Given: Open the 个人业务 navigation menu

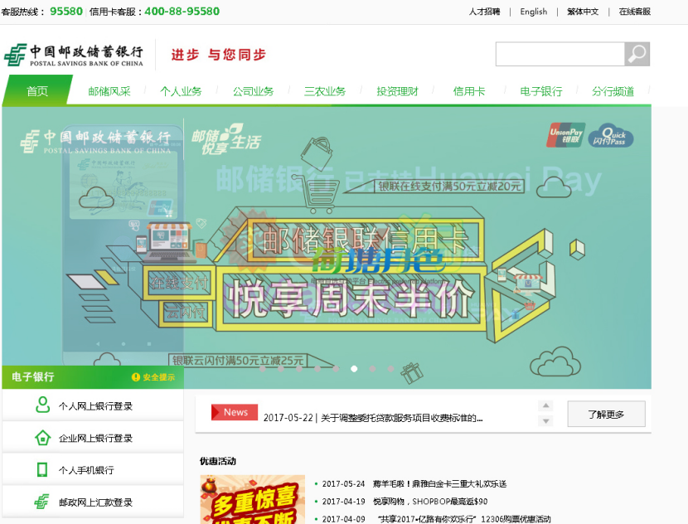Looking at the screenshot, I should (x=181, y=91).
